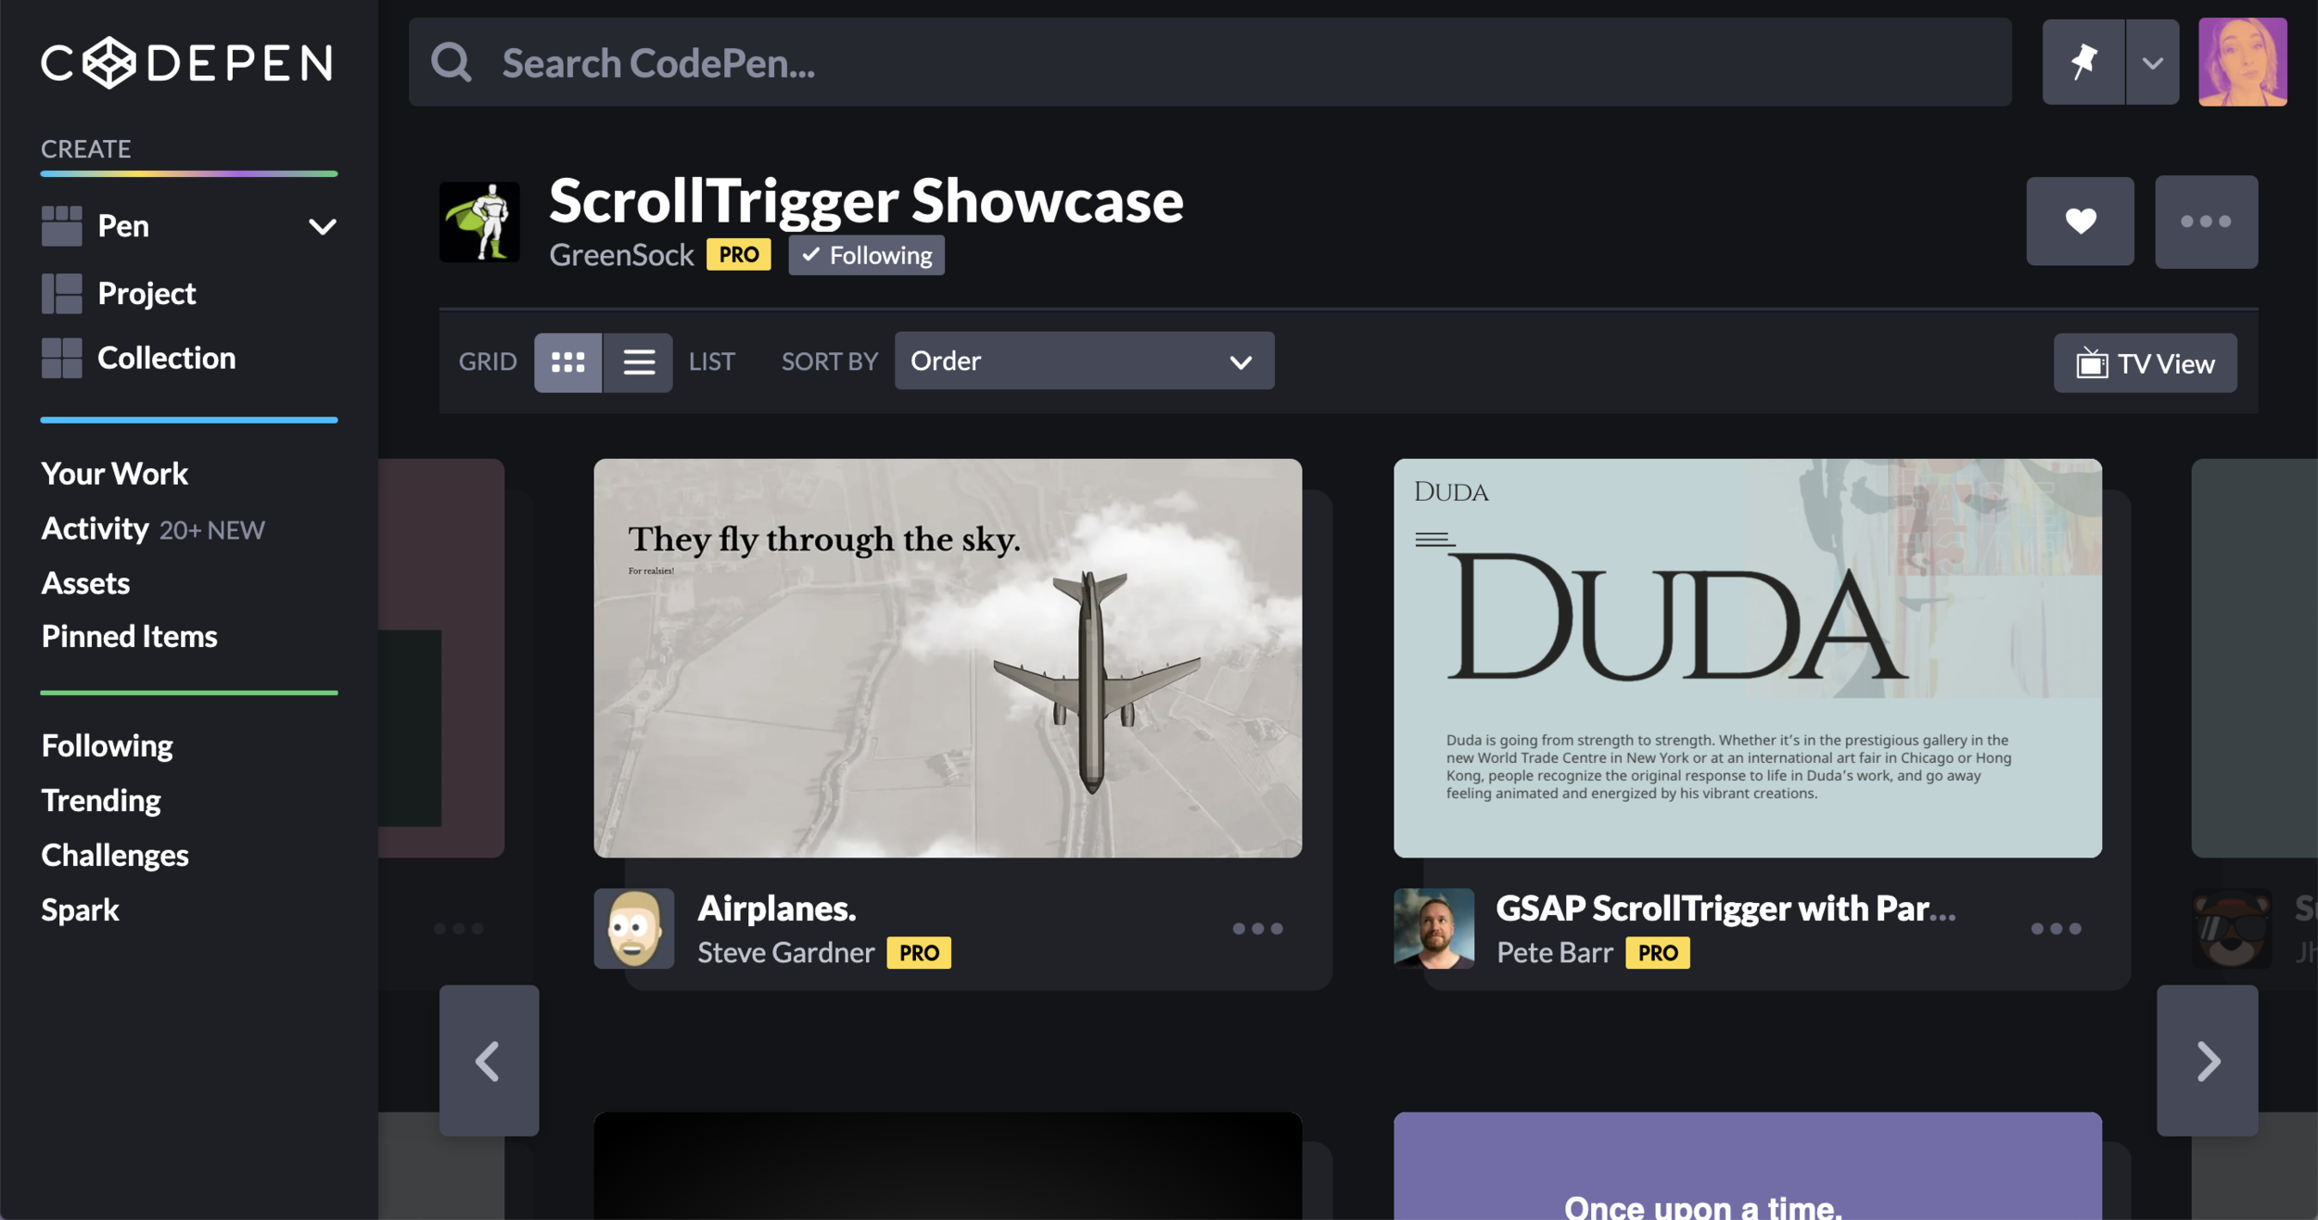The width and height of the screenshot is (2318, 1220).
Task: Love the collection with the heart icon
Action: (x=2080, y=222)
